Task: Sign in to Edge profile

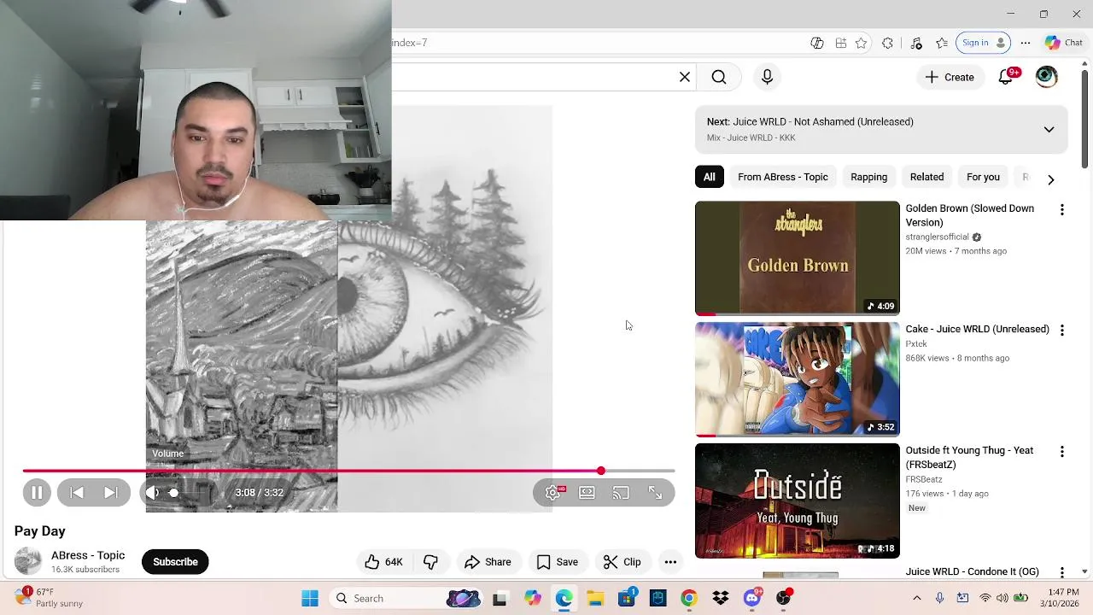Action: click(983, 43)
